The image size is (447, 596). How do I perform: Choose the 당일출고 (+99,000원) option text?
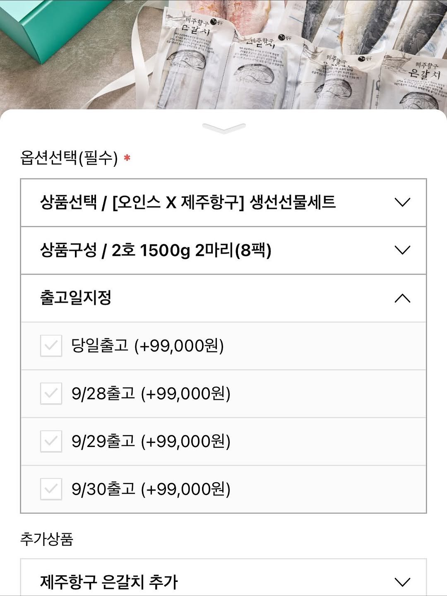click(148, 346)
